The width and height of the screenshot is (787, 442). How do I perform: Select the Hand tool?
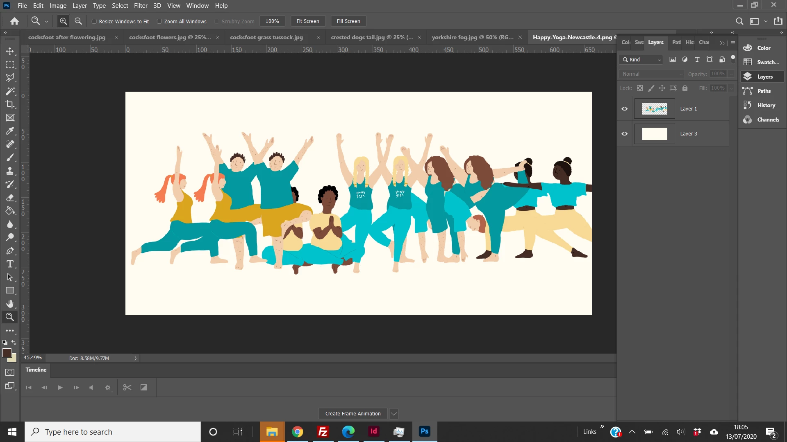coord(10,304)
